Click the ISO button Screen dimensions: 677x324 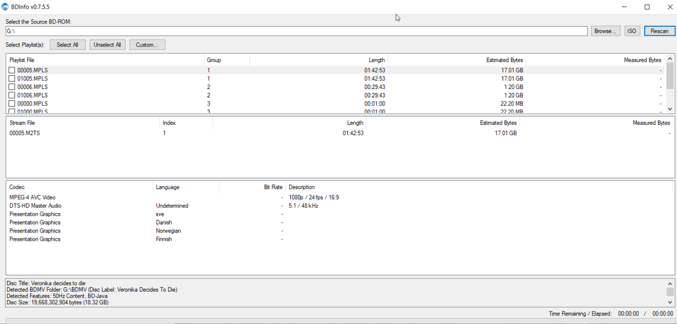[x=632, y=31]
